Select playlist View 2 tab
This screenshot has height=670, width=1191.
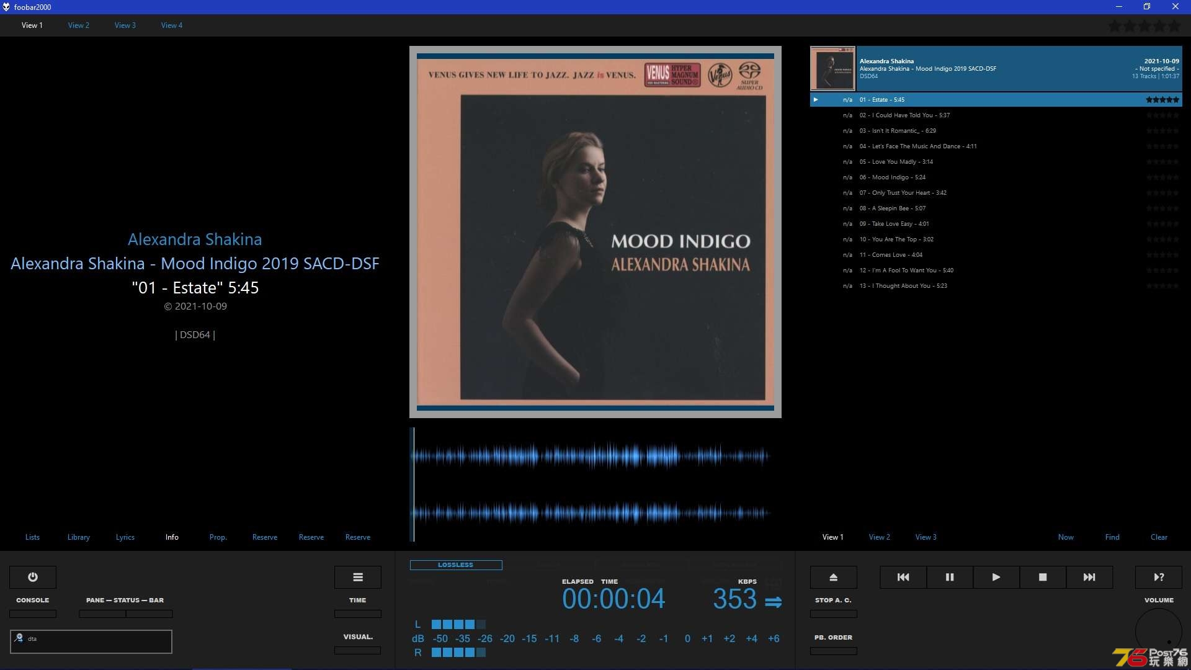(x=880, y=537)
